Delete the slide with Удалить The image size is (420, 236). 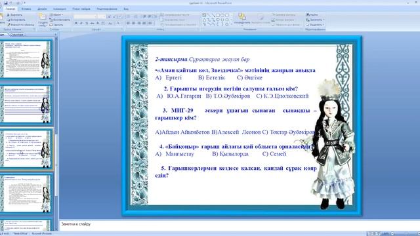pyautogui.click(x=56, y=25)
